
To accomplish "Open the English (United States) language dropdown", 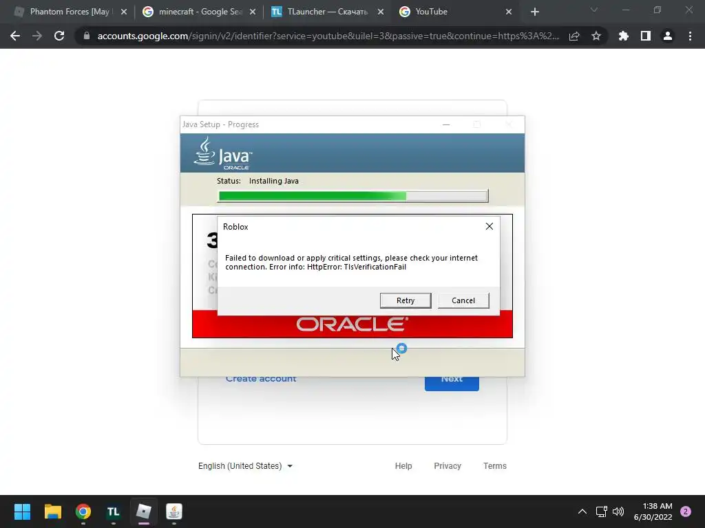I will coord(246,466).
